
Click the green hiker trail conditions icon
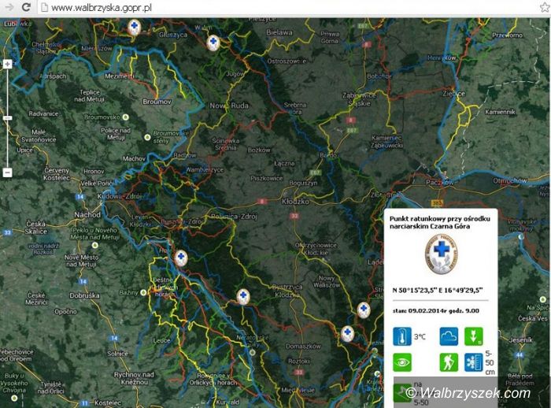(x=449, y=362)
